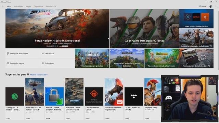Viewport: 219px width, 123px height.
Task: Open Apps que no pueden faltarte tile
Action: point(196,19)
